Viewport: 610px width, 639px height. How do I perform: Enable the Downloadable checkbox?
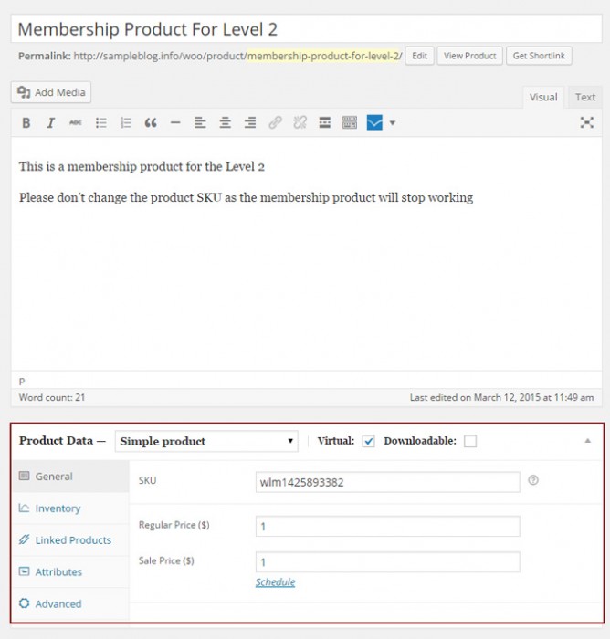point(470,442)
